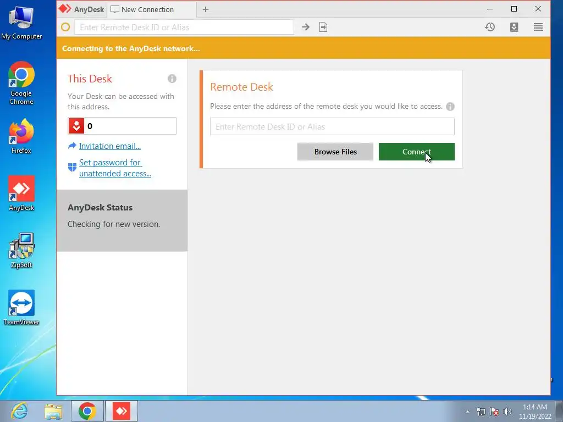Click the Browse Files button
The height and width of the screenshot is (422, 563).
(x=335, y=152)
